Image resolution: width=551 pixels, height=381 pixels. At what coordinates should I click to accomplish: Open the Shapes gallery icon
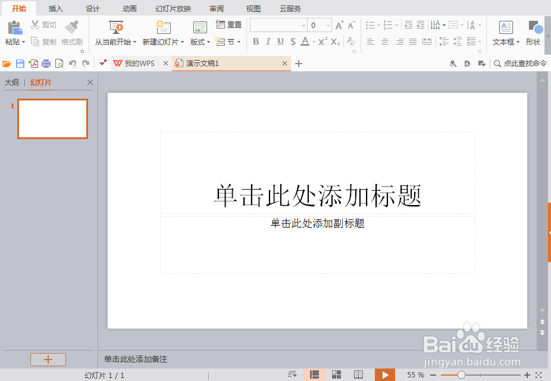pyautogui.click(x=536, y=27)
